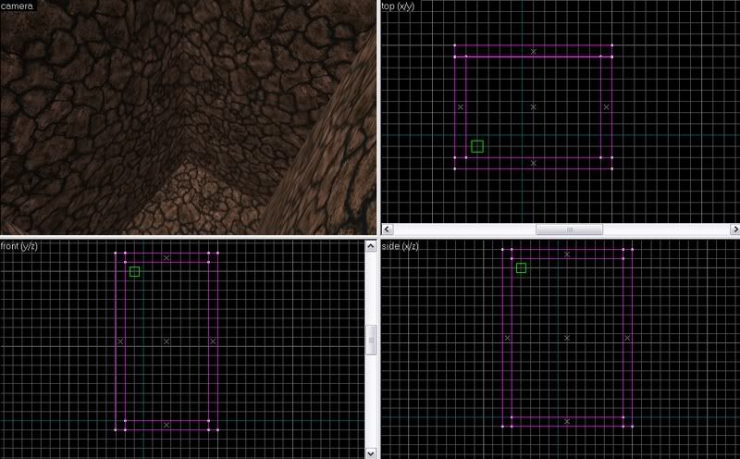Select the green entity box in side view
Image resolution: width=740 pixels, height=459 pixels.
point(521,268)
